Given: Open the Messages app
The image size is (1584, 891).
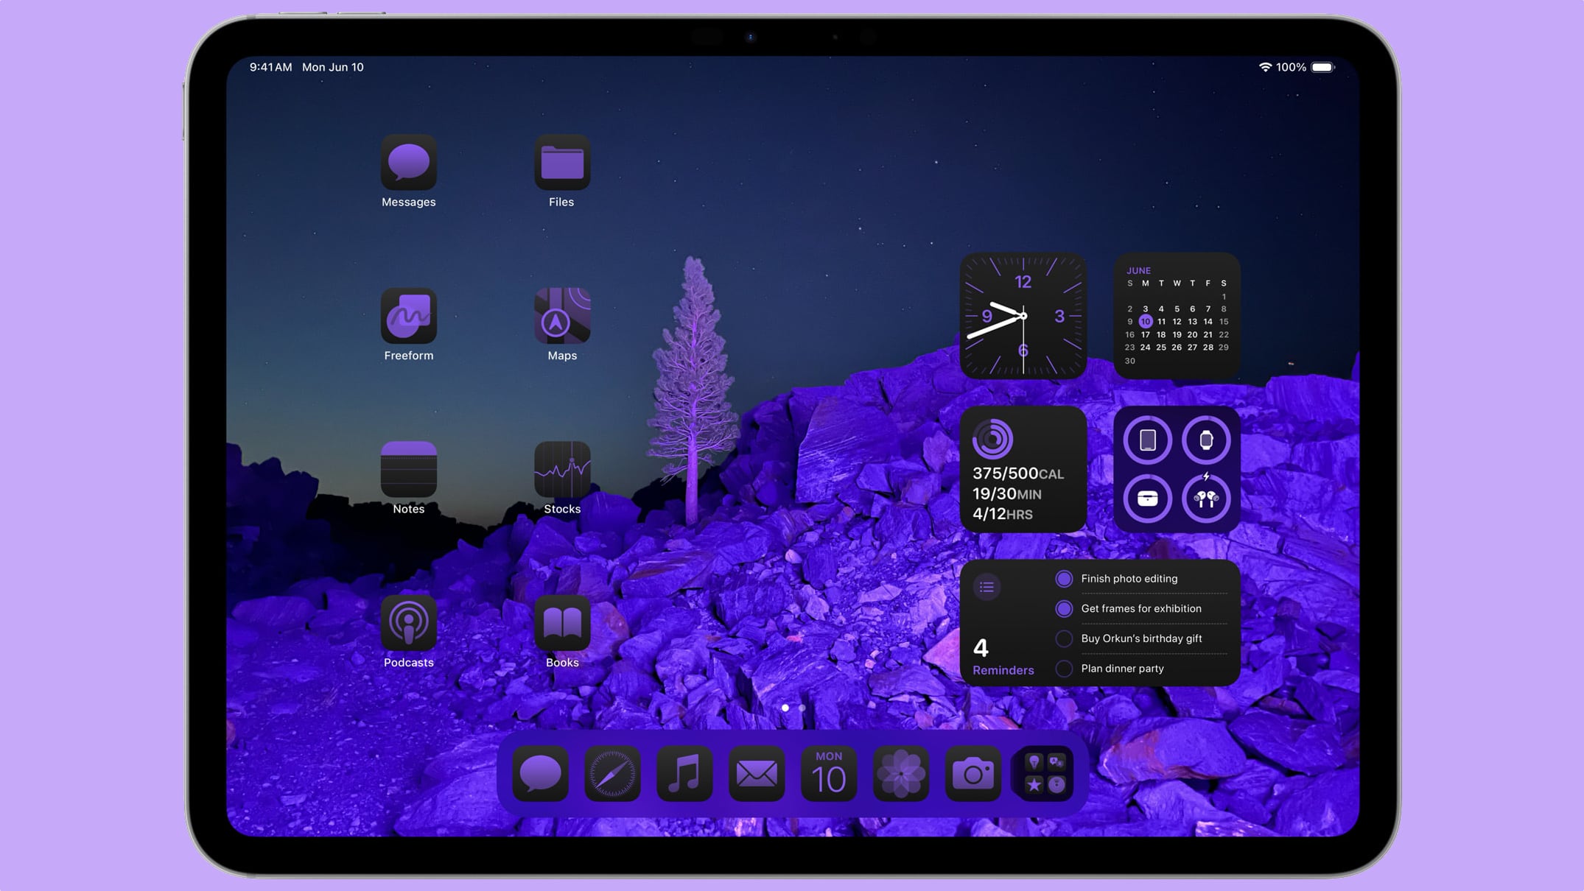Looking at the screenshot, I should 408,162.
